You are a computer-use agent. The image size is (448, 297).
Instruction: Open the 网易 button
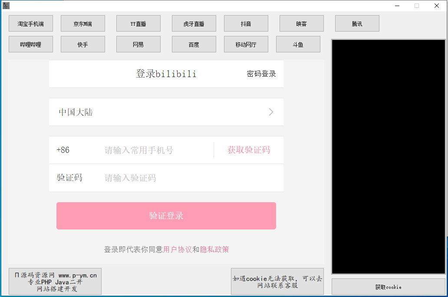coord(138,45)
